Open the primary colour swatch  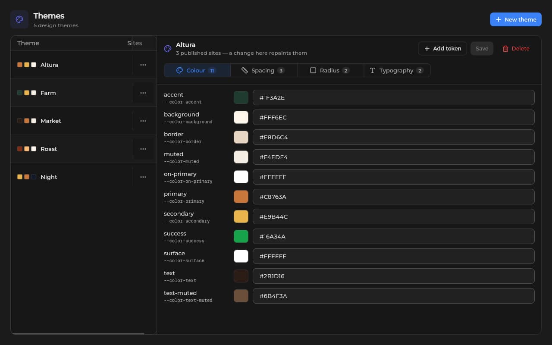[241, 197]
